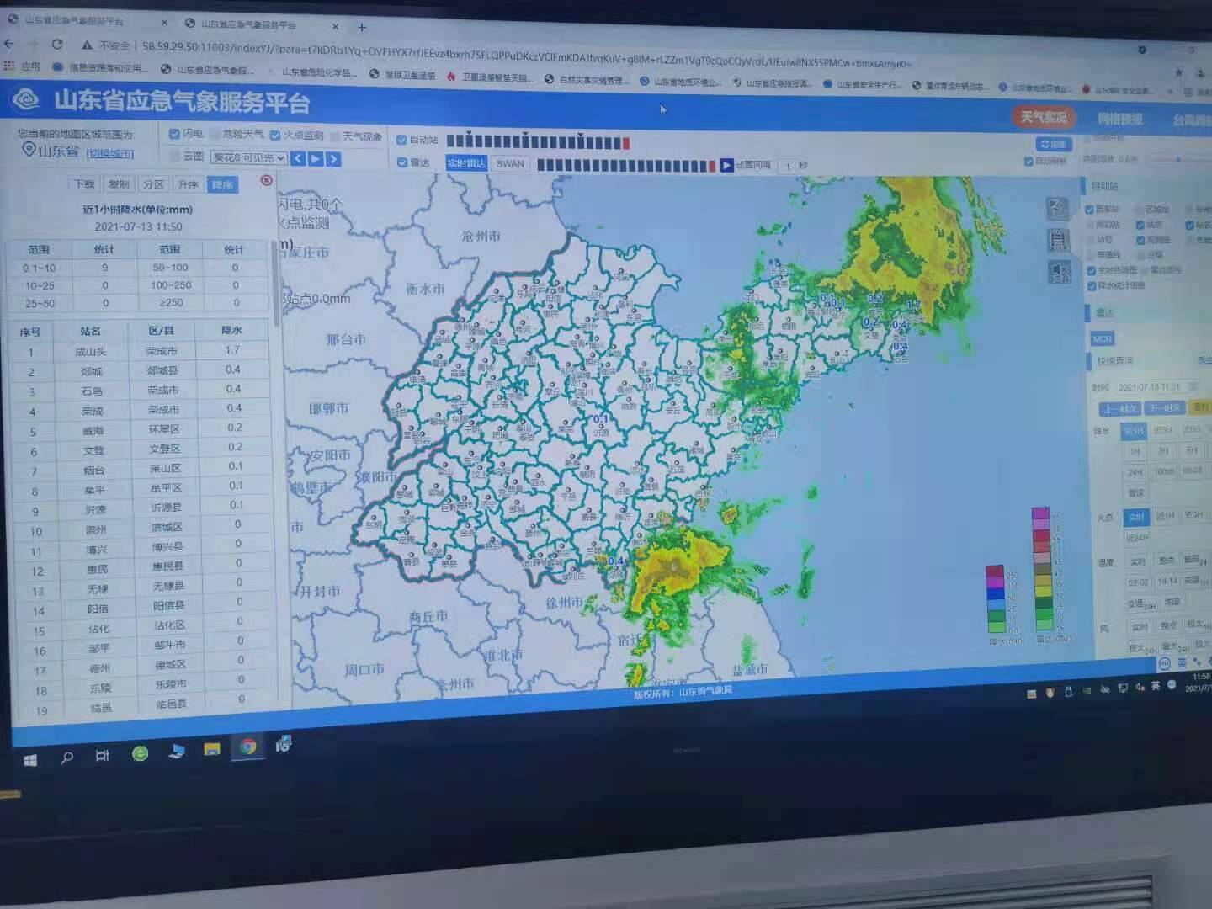
Task: Disable the 火点监测 fire monitoring checkbox
Action: click(274, 136)
